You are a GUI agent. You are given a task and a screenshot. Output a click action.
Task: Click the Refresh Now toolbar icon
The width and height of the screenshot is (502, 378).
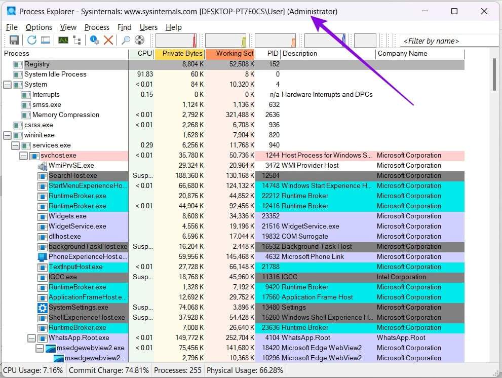tap(32, 40)
